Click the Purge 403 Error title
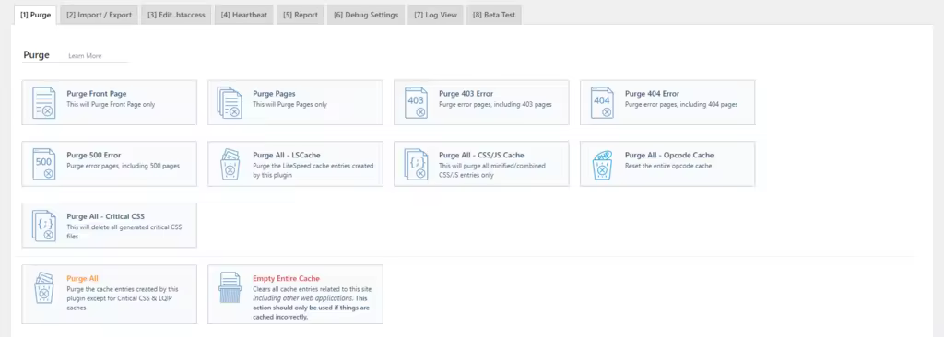The height and width of the screenshot is (337, 944). click(466, 94)
